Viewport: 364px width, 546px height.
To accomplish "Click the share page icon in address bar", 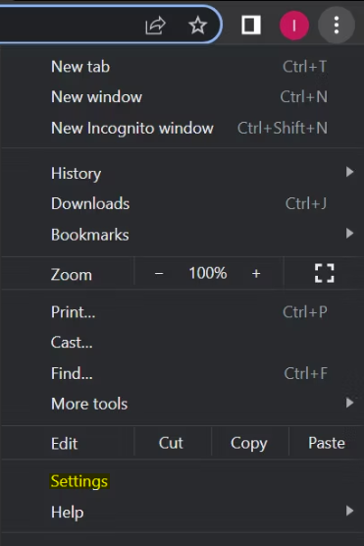I will 155,26.
